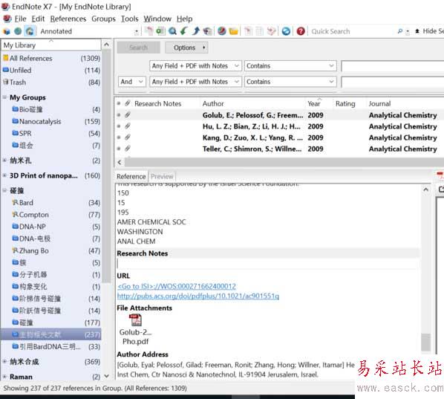444x399 pixels.
Task: Click reference panel scroll up arrow
Action: tap(425, 189)
